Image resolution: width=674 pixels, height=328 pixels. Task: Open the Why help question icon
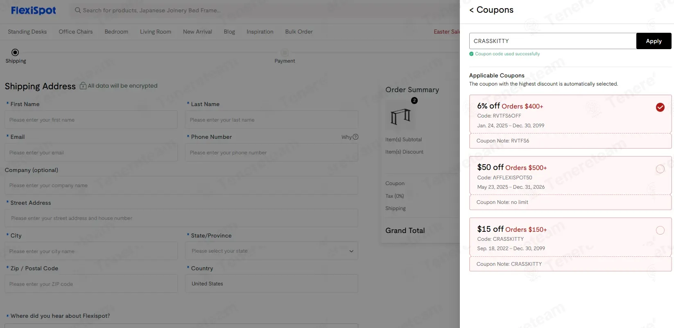pyautogui.click(x=355, y=137)
